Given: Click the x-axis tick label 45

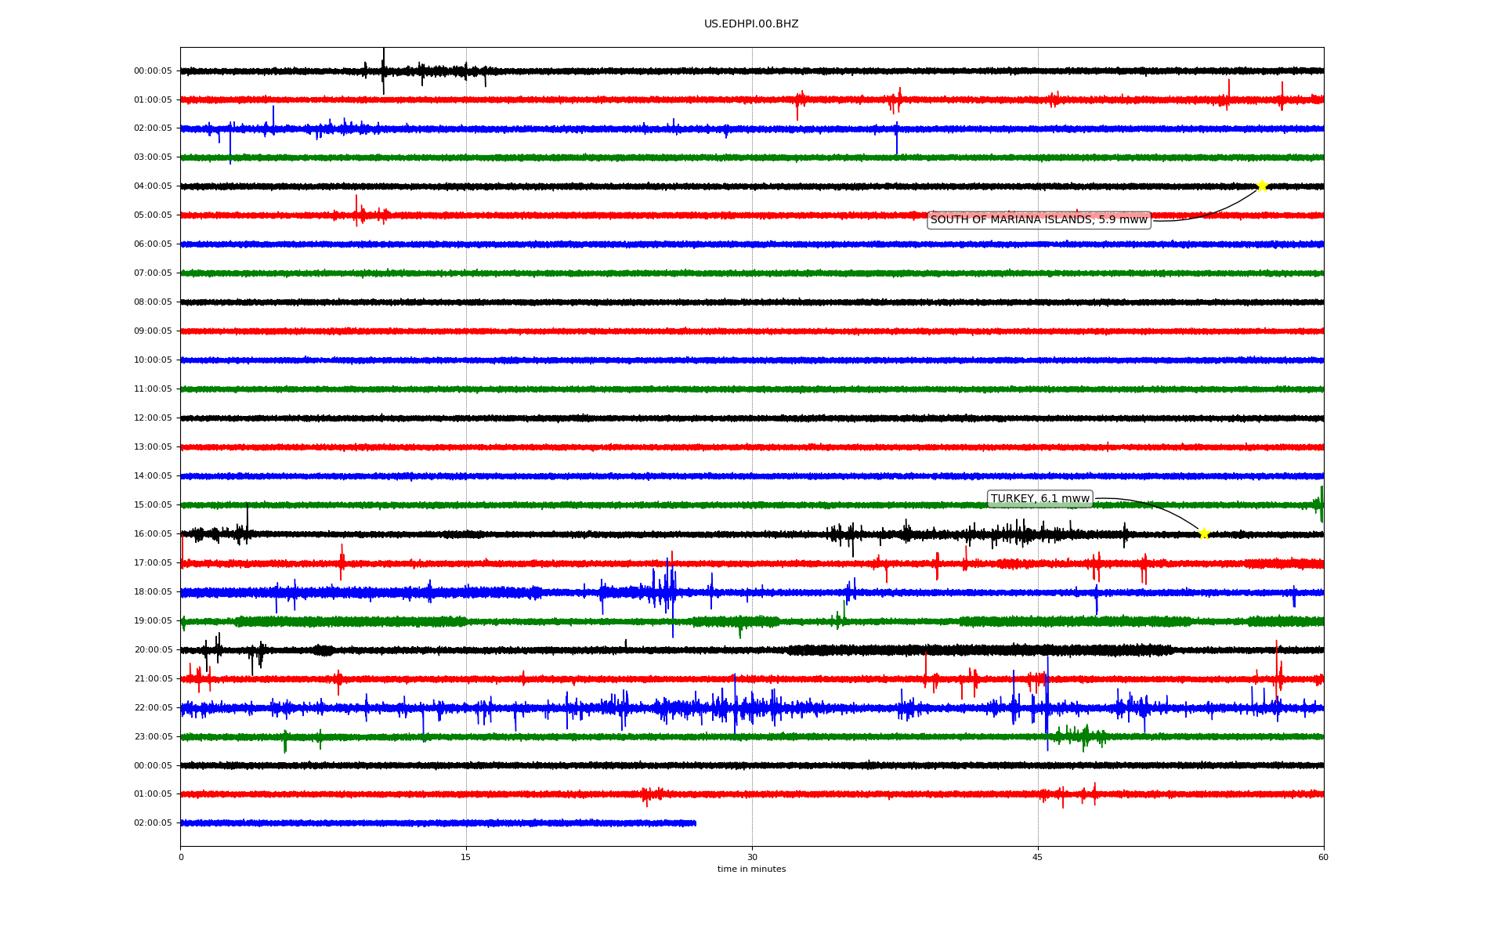Looking at the screenshot, I should point(1038,858).
